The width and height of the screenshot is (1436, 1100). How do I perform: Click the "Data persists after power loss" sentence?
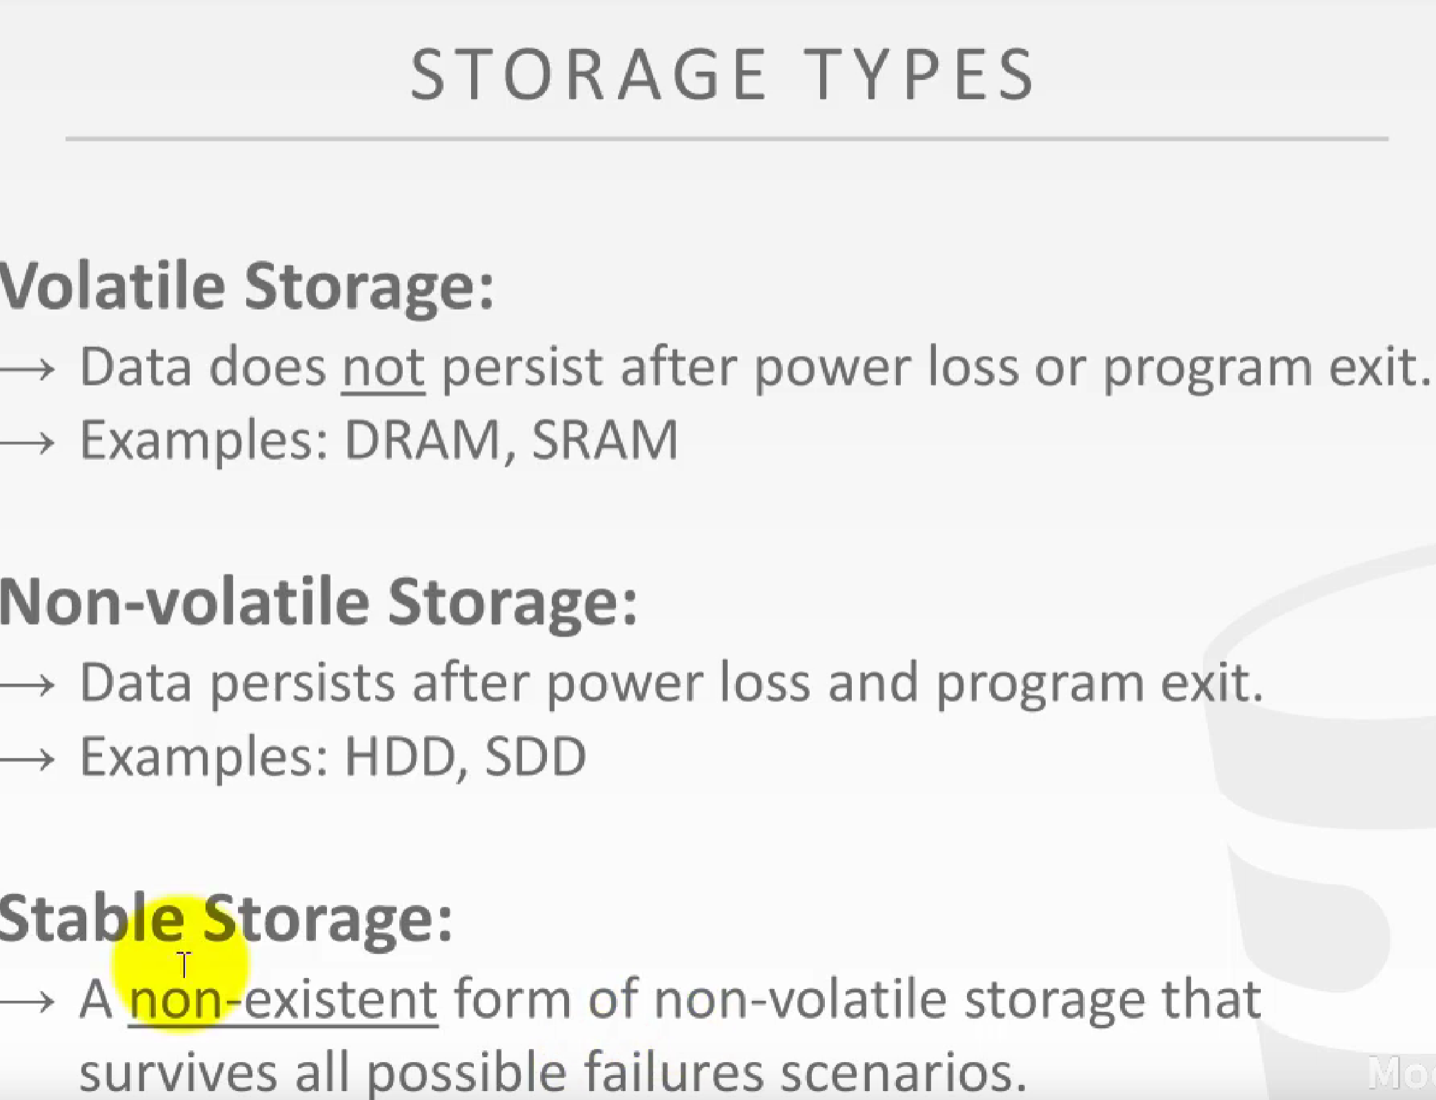(671, 683)
